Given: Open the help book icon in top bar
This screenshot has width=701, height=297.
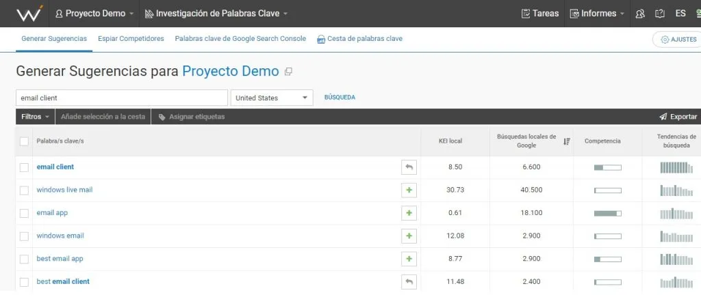Looking at the screenshot, I should tap(660, 14).
